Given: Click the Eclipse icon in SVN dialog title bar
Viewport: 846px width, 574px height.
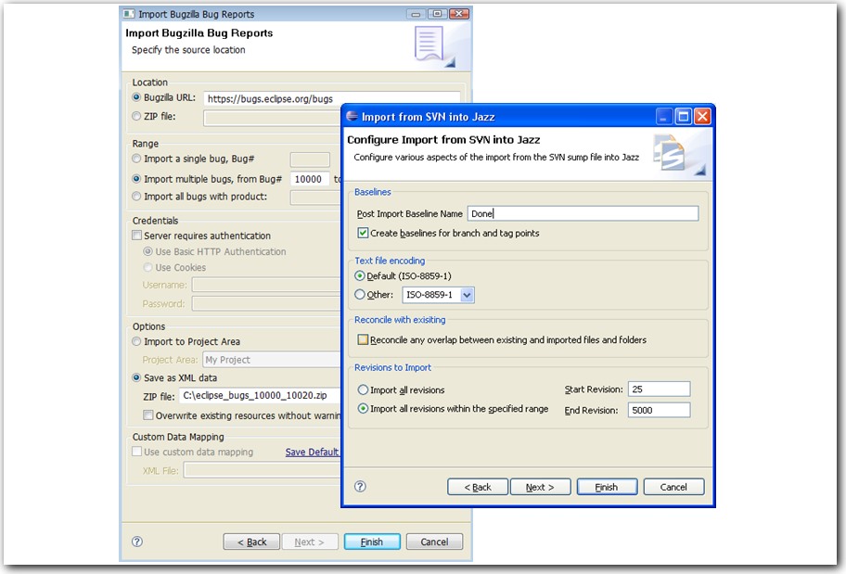Looking at the screenshot, I should click(x=352, y=117).
